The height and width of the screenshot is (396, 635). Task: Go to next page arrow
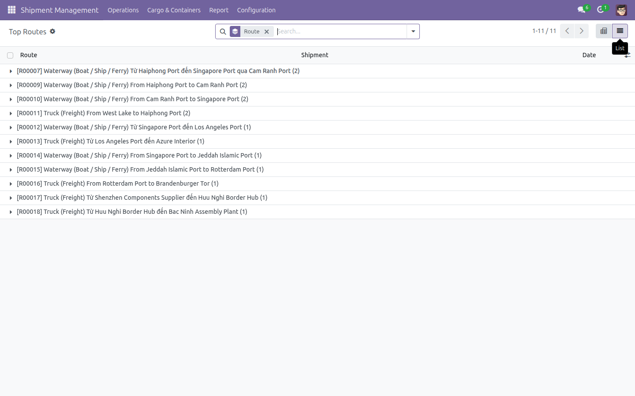point(581,31)
